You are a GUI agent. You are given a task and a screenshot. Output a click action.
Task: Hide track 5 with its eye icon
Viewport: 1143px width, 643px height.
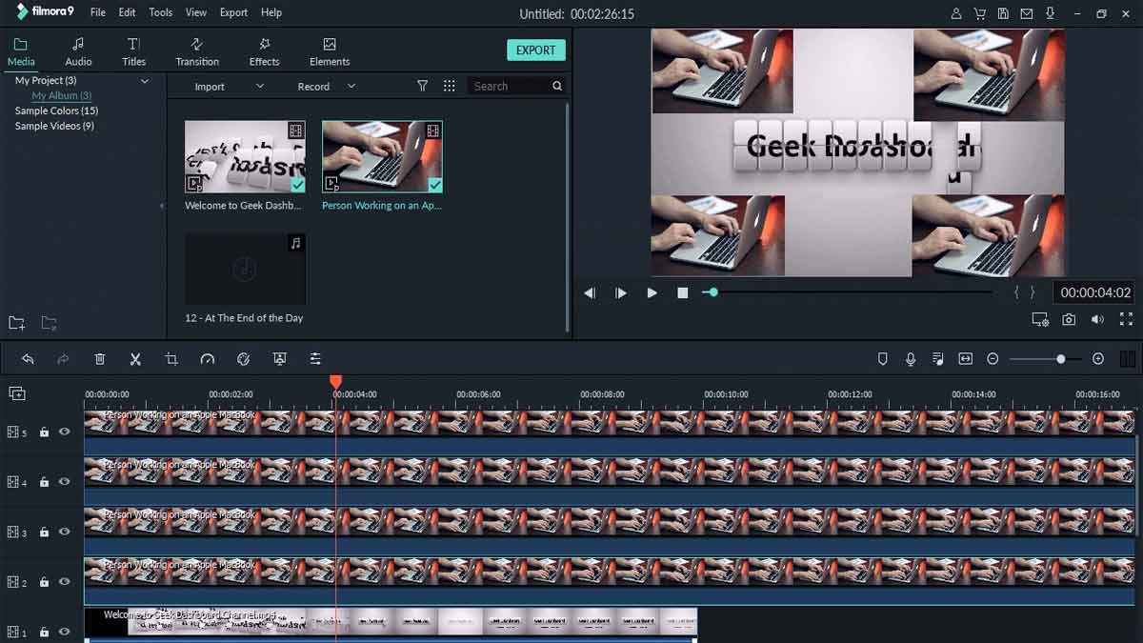click(64, 432)
